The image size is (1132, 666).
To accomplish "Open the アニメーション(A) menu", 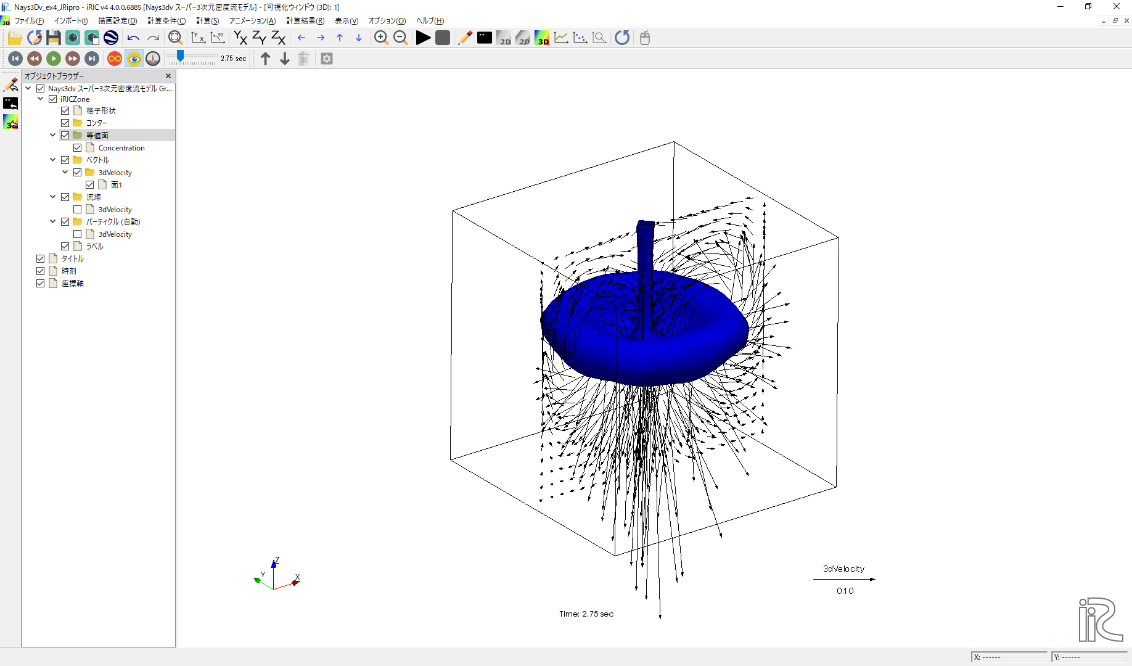I will tap(253, 21).
